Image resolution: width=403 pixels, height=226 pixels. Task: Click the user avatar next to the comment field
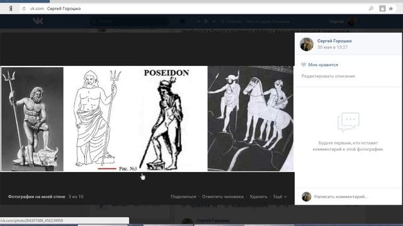(307, 196)
